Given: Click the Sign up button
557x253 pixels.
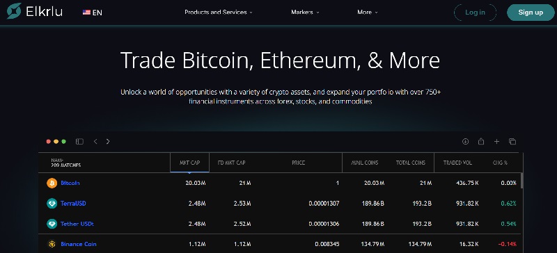Looking at the screenshot, I should pos(531,13).
